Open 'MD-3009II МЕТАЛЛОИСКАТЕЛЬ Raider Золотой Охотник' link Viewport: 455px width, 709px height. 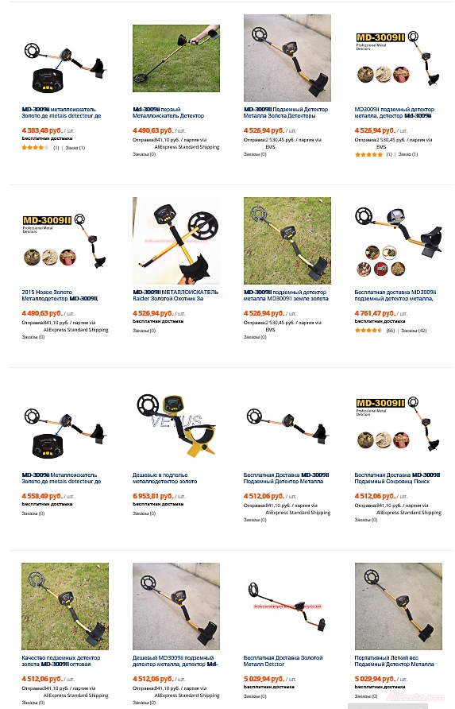(175, 295)
